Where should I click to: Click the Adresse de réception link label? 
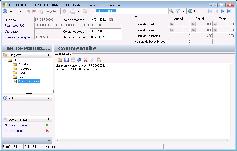tap(19, 37)
